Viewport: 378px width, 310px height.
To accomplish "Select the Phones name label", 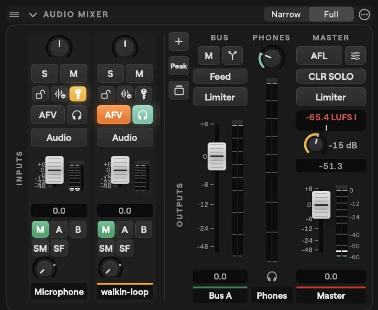I will [x=272, y=295].
